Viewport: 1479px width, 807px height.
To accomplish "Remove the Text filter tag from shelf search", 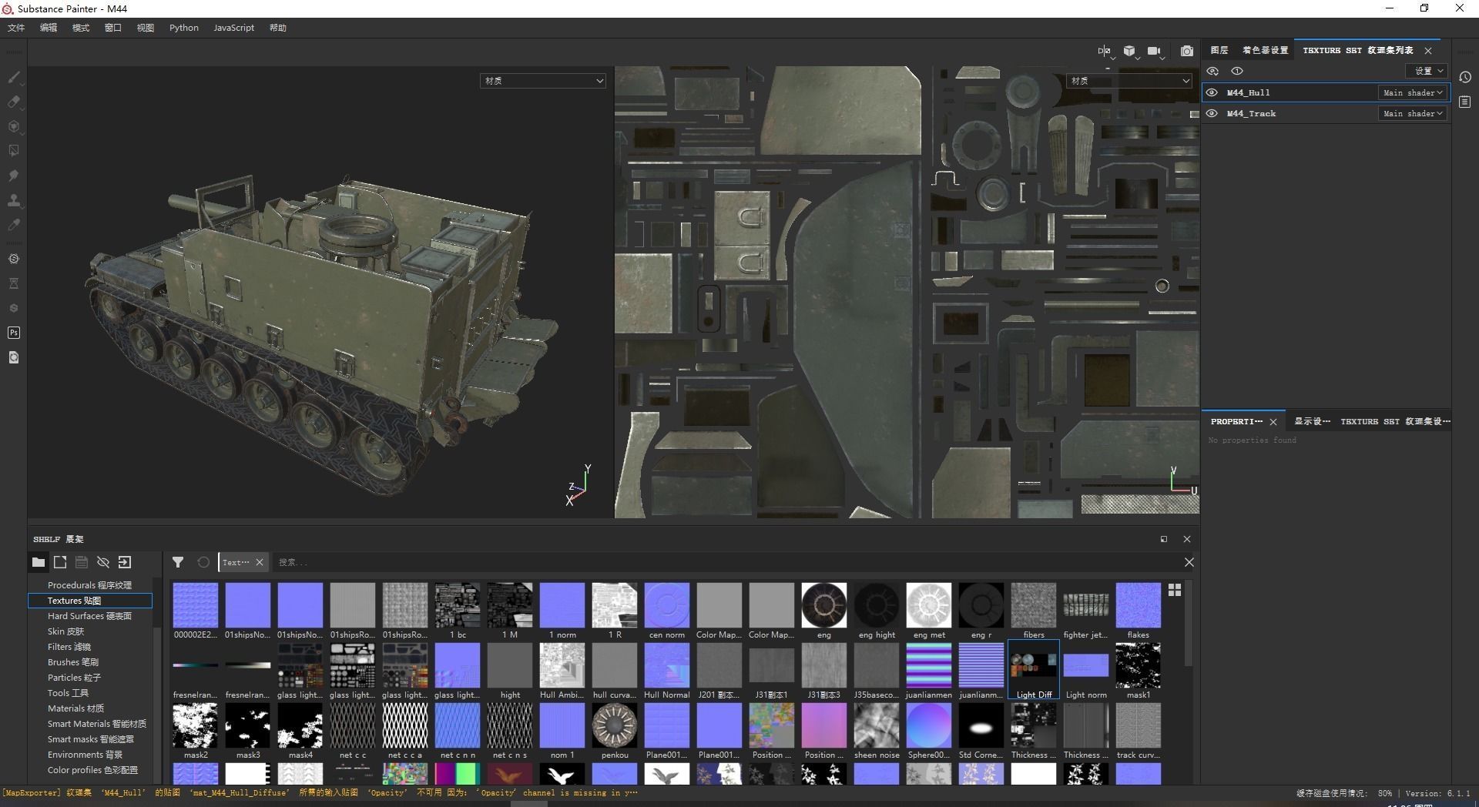I will tap(260, 562).
